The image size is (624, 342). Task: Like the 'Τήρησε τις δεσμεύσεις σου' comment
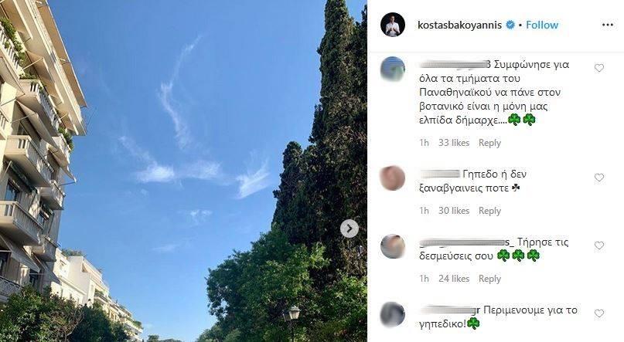click(x=599, y=245)
